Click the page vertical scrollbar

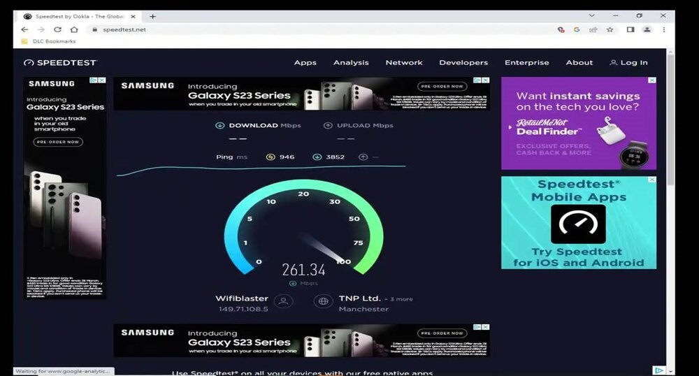(x=670, y=118)
